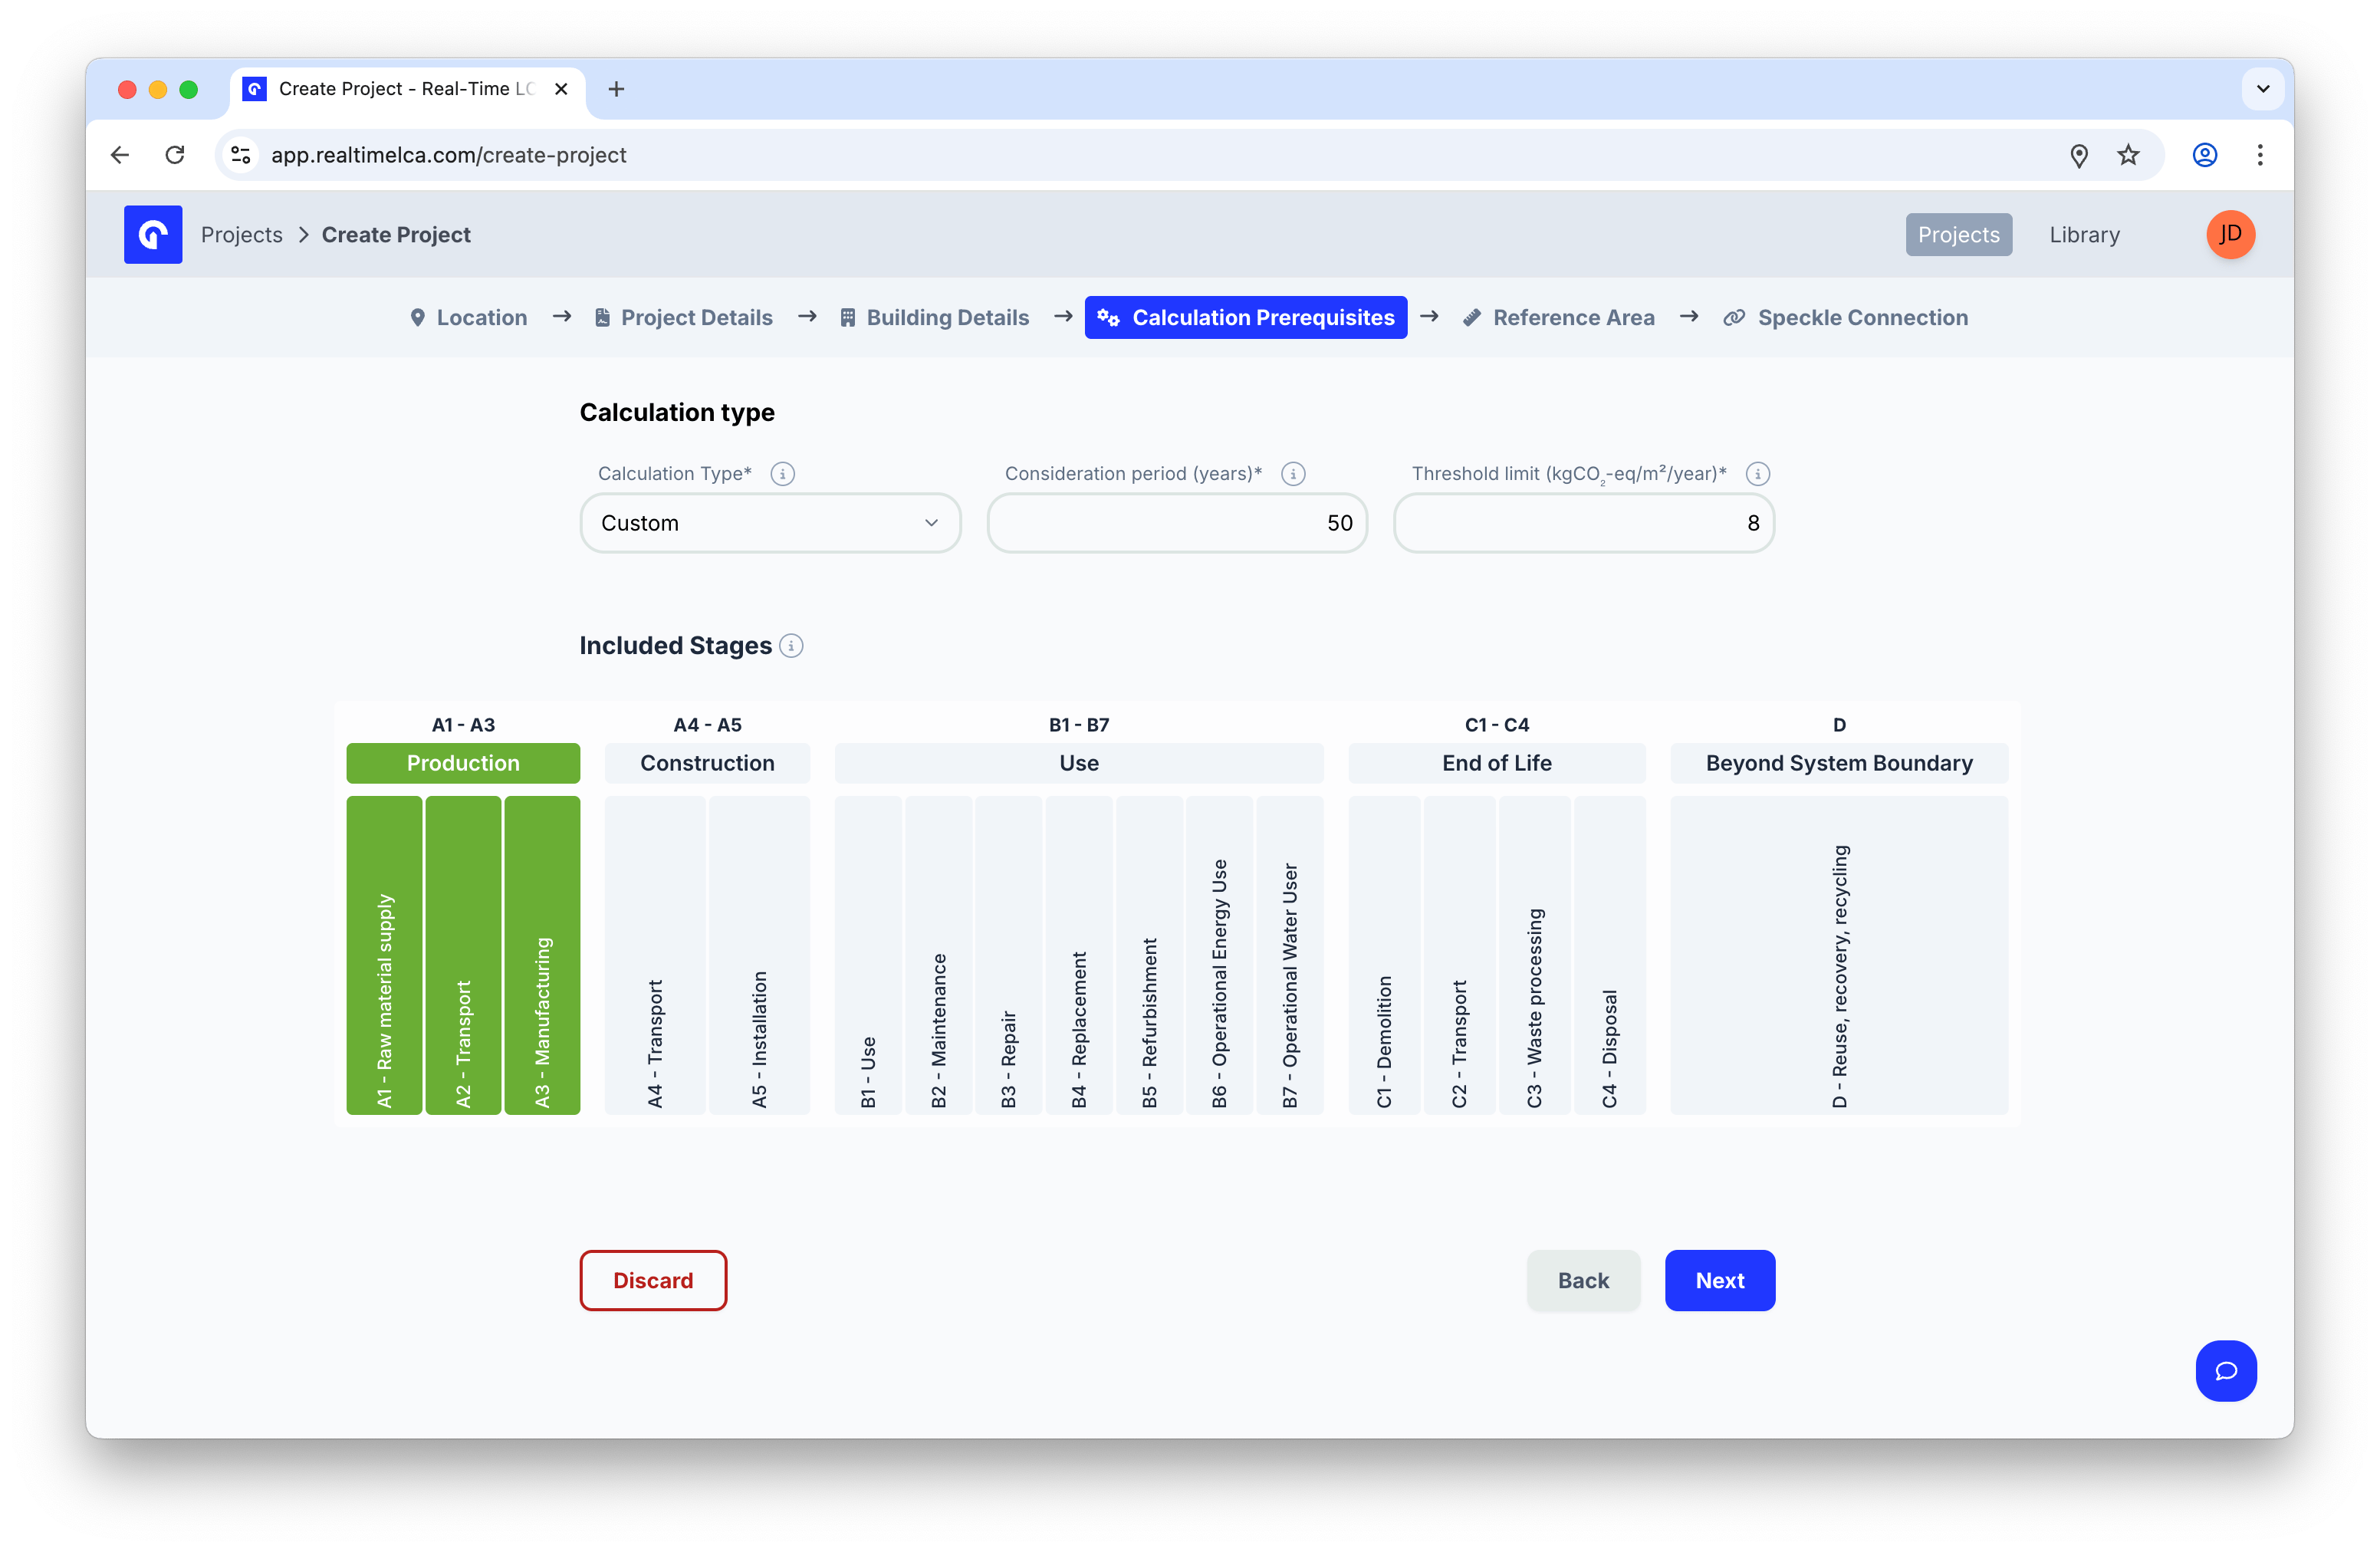Click the Projects breadcrumb link

click(242, 235)
